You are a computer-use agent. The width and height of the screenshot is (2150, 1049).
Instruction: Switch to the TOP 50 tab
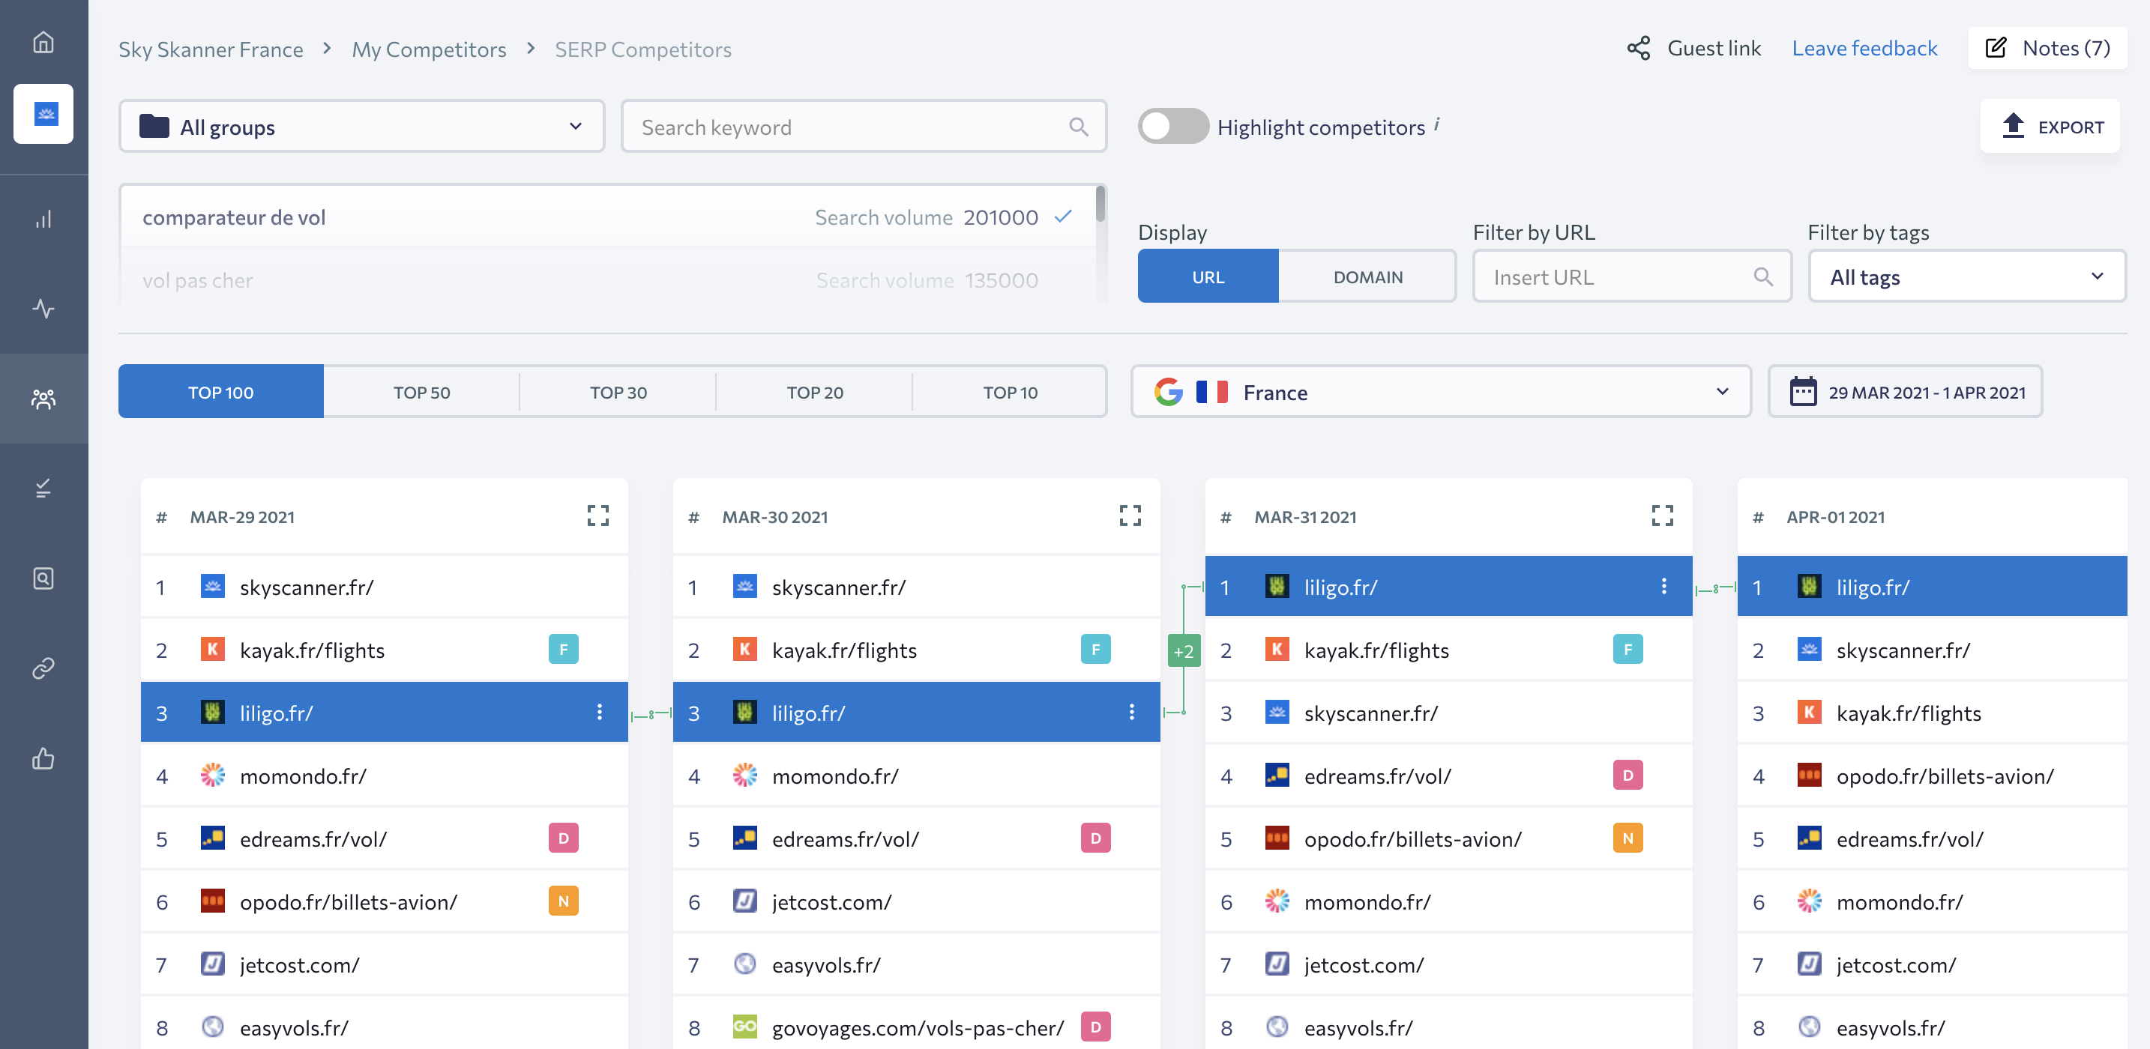click(x=421, y=392)
